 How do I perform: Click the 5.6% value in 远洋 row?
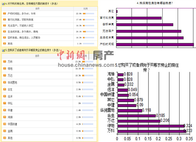pos(78,96)
